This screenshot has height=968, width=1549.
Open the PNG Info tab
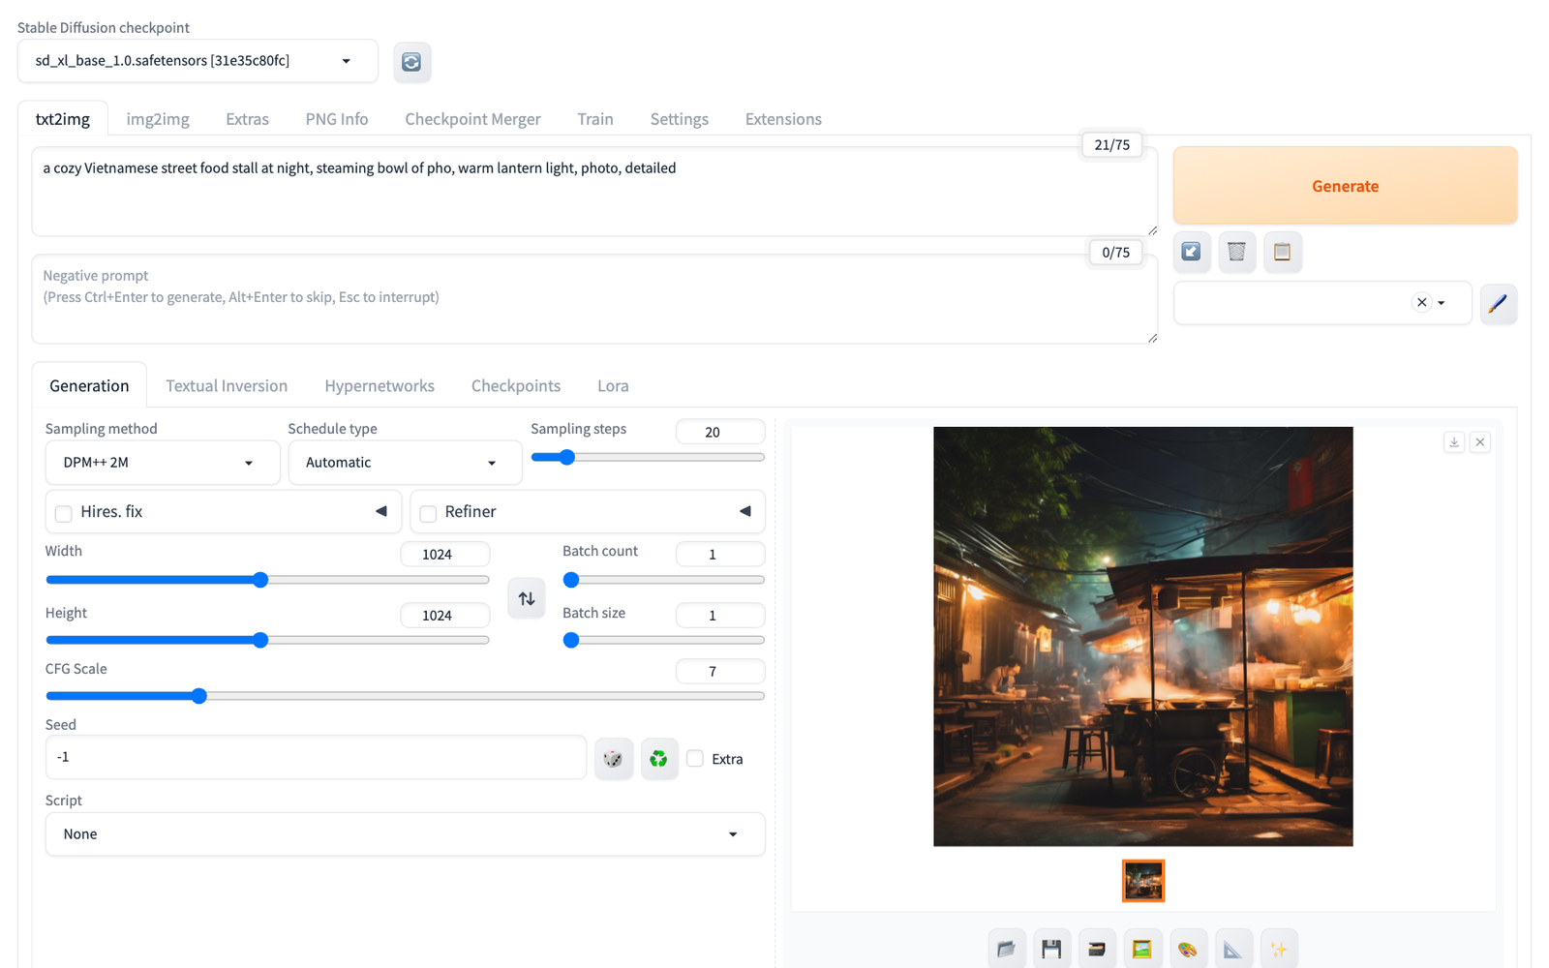337,119
